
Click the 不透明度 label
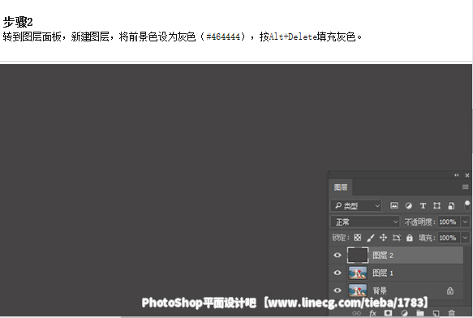point(419,222)
